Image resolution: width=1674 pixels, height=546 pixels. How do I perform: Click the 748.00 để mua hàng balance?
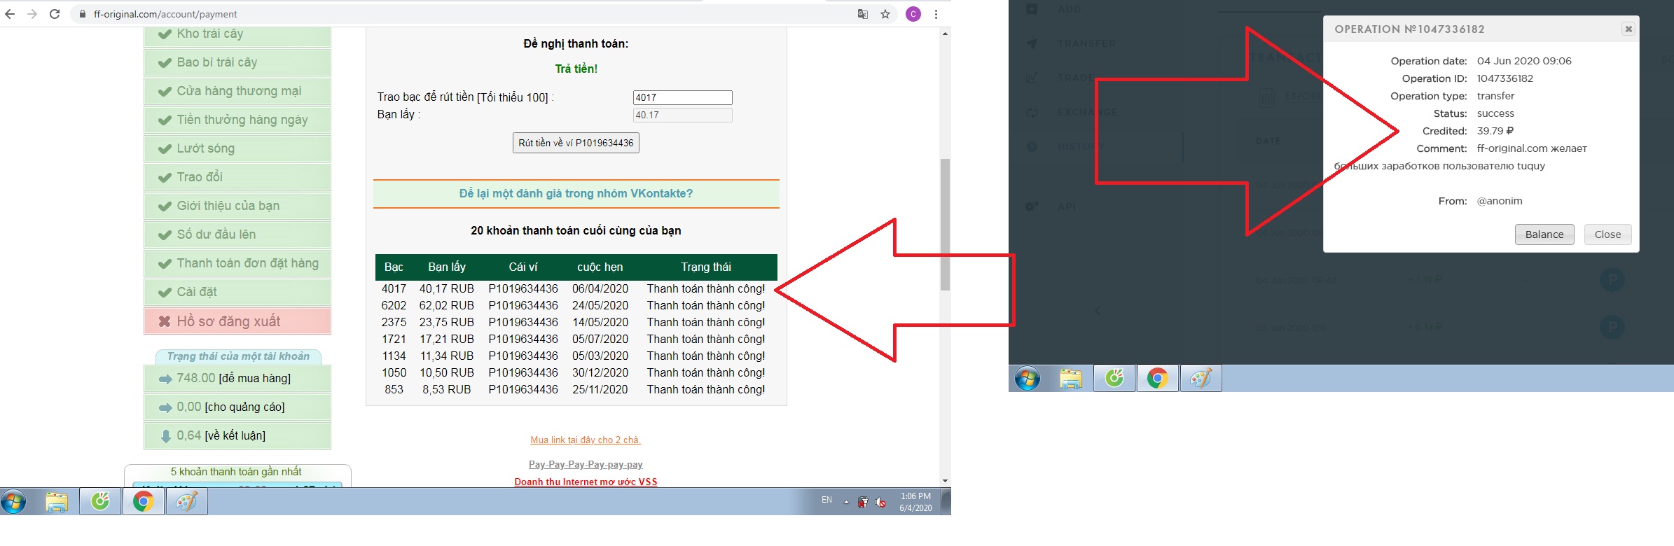[x=237, y=379]
